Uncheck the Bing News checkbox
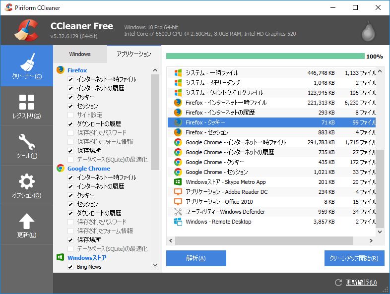The width and height of the screenshot is (390, 294). pos(70,267)
